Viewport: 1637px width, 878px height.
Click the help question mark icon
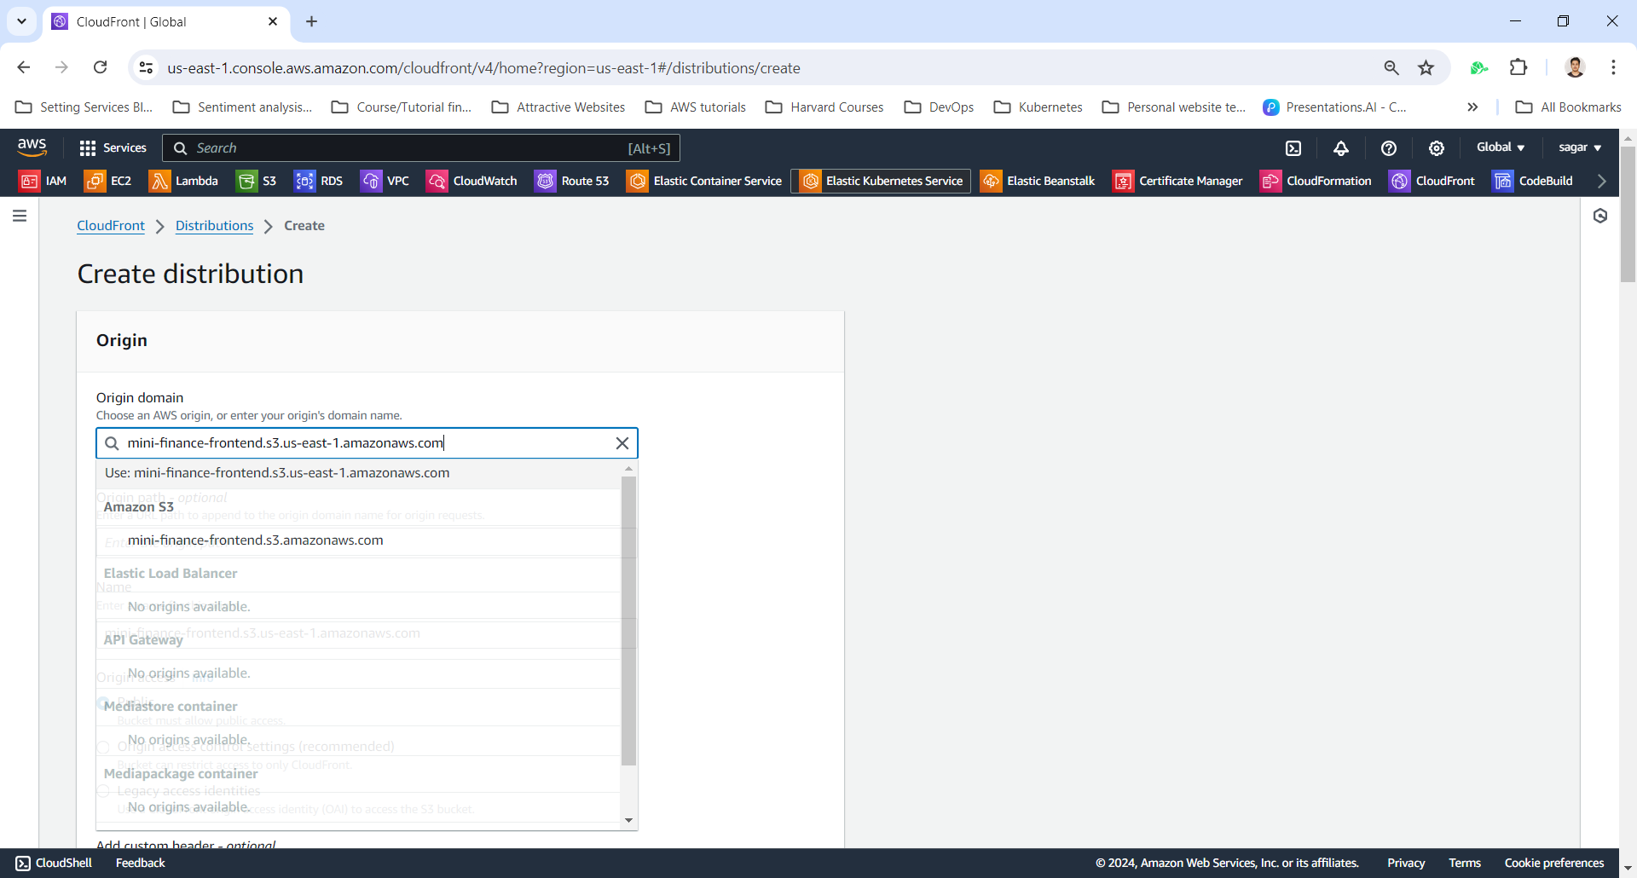pyautogui.click(x=1389, y=148)
